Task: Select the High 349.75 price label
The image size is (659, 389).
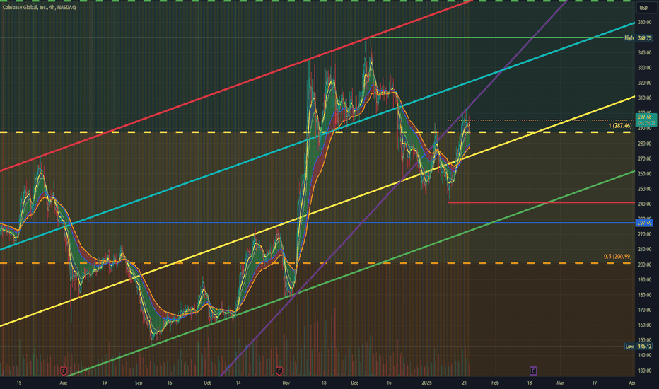Action: coord(638,38)
